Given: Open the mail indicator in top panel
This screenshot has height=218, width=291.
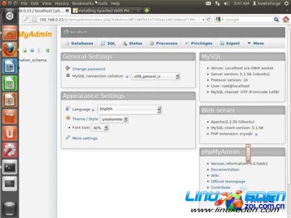Looking at the screenshot, I should pyautogui.click(x=208, y=3).
